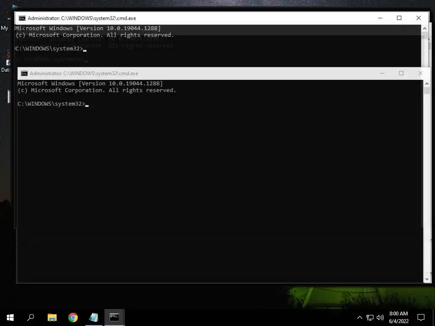Click front cmd scrollbar down arrow
This screenshot has width=435, height=326.
click(x=427, y=279)
